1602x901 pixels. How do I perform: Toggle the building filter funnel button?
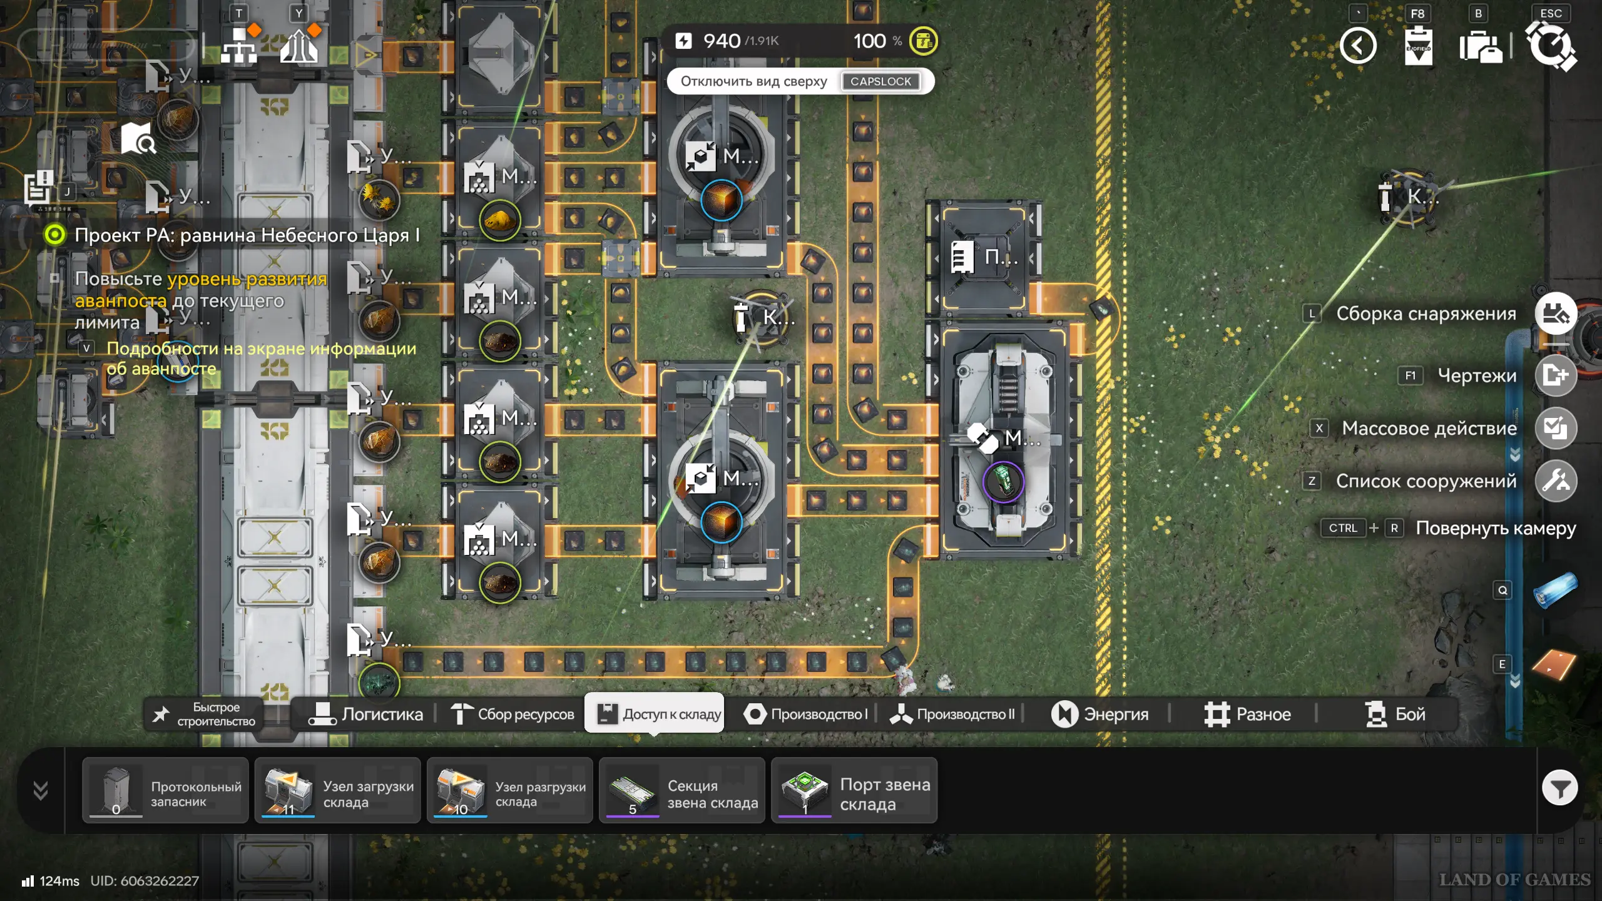click(1559, 788)
